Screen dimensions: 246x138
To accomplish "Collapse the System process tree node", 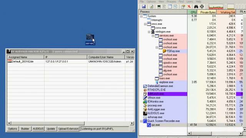I will click(x=141, y=16).
